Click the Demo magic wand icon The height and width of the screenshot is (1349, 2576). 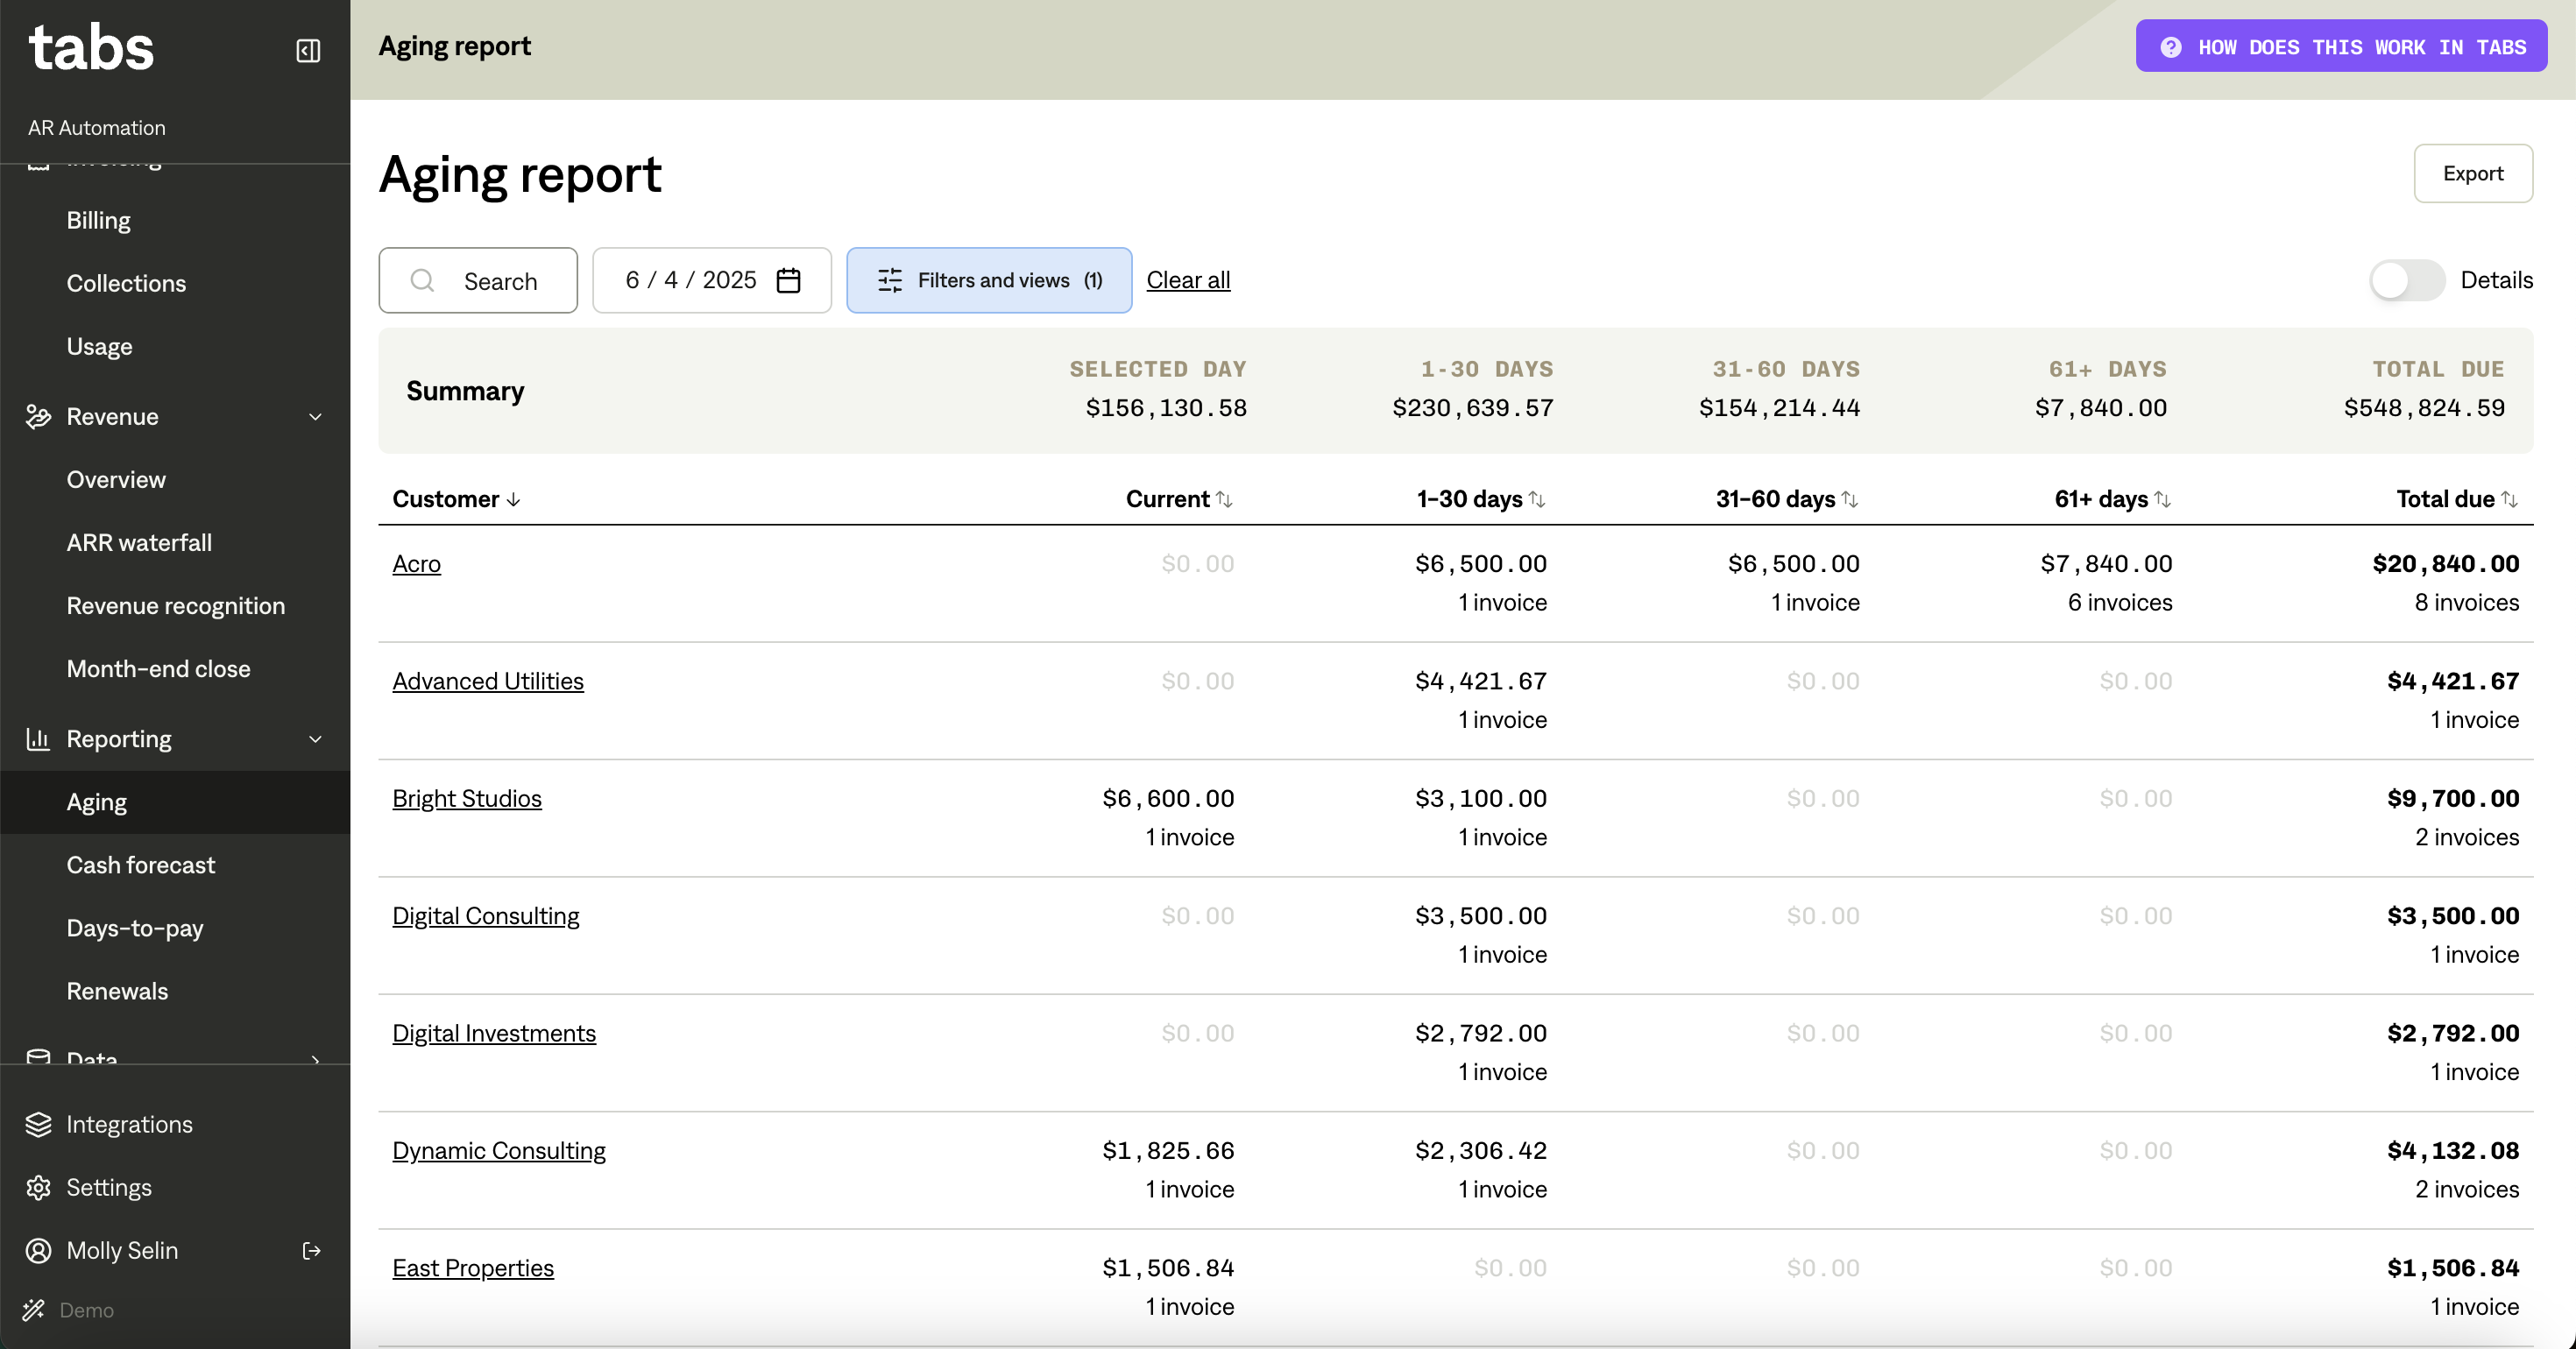click(x=34, y=1310)
